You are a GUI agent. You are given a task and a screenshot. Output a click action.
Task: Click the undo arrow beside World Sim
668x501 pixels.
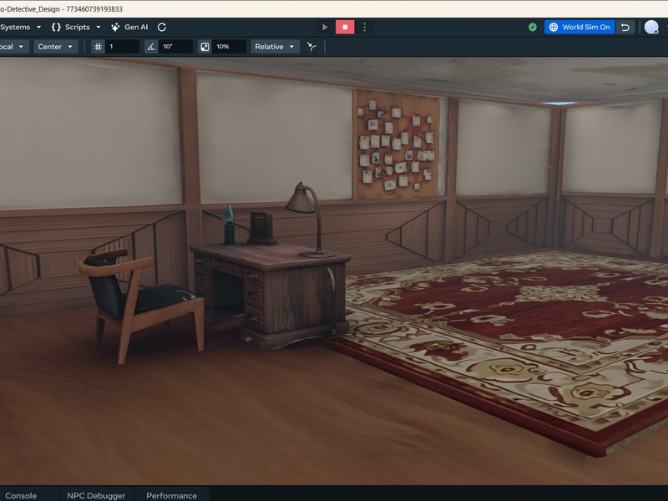click(625, 27)
